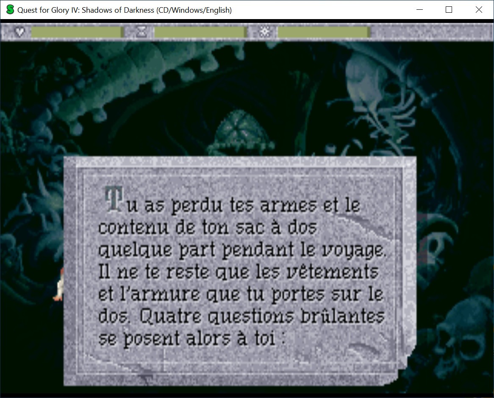Close the Quest for Glory IV window
The height and width of the screenshot is (398, 494).
[479, 10]
